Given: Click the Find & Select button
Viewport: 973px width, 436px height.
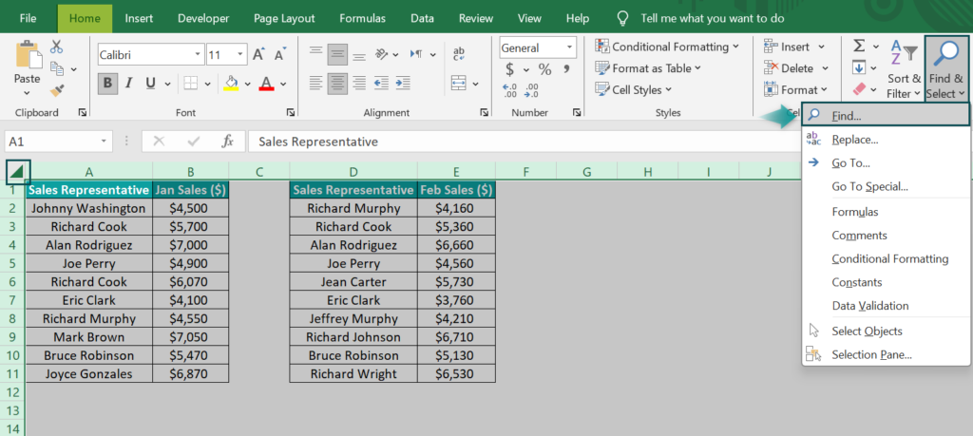Looking at the screenshot, I should coord(944,68).
